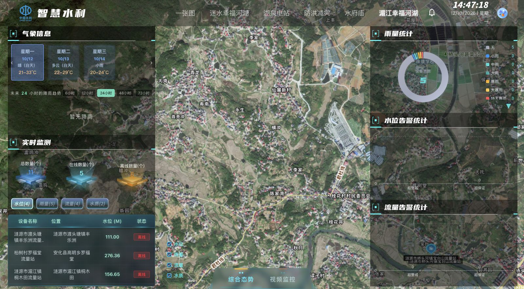Click the 流量告警统计 panel bracket icon

(375, 207)
